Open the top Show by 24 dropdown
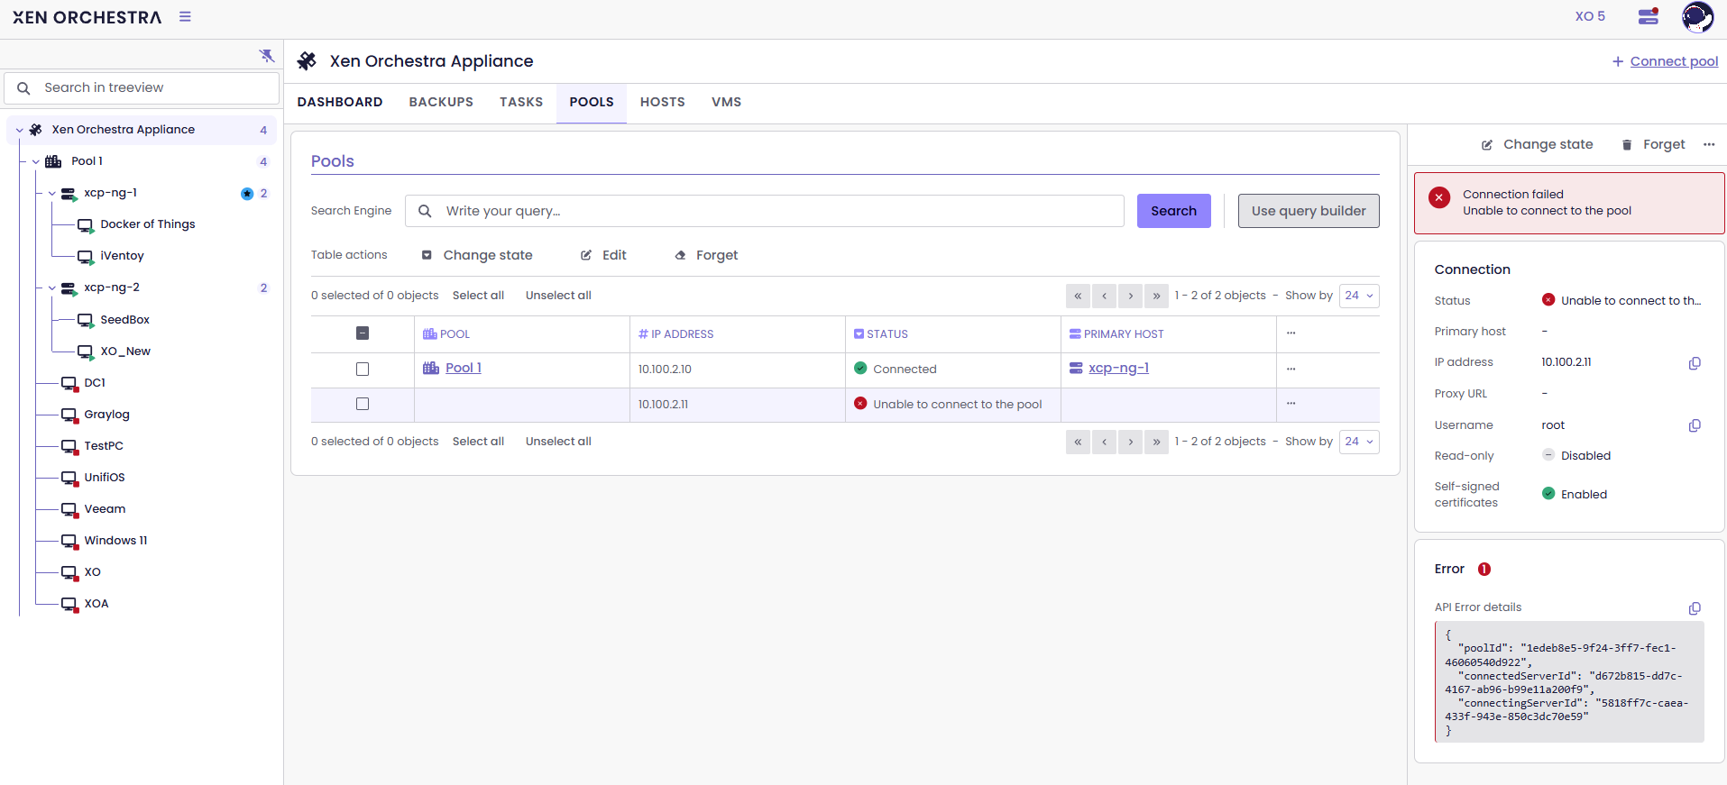The height and width of the screenshot is (785, 1727). click(1359, 296)
